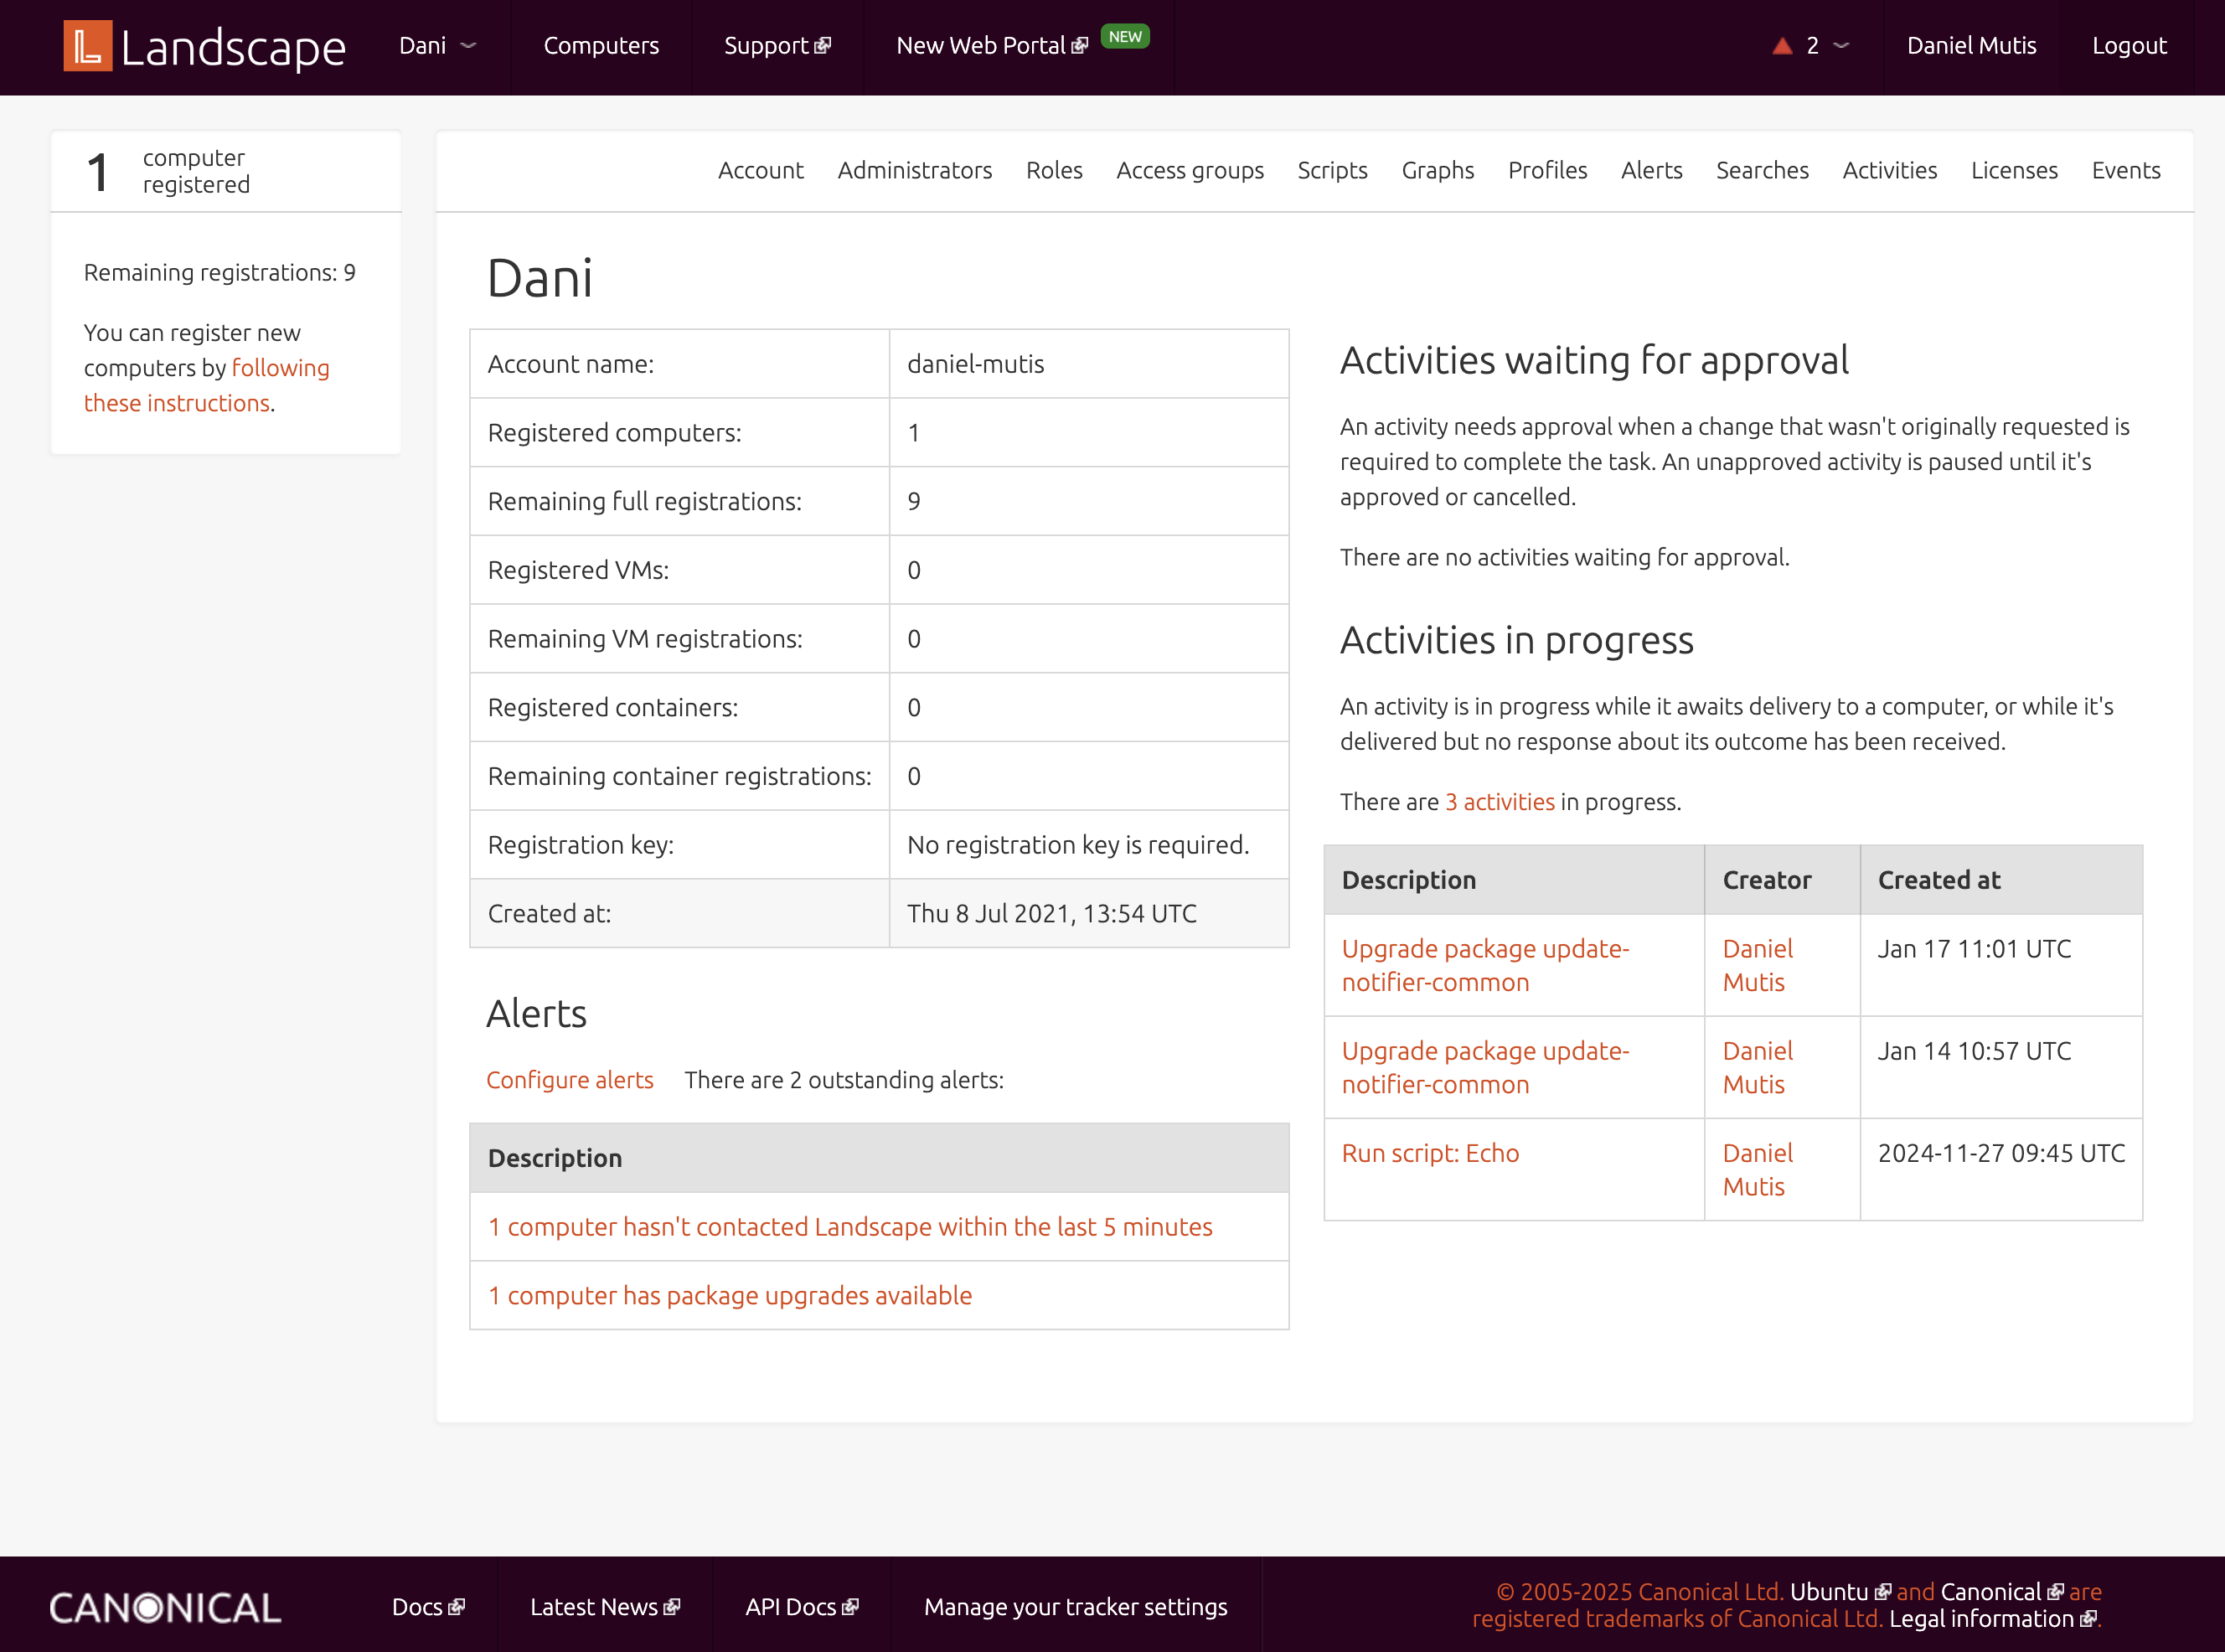The height and width of the screenshot is (1652, 2225).
Task: Switch to the Graphs tab
Action: [1437, 170]
